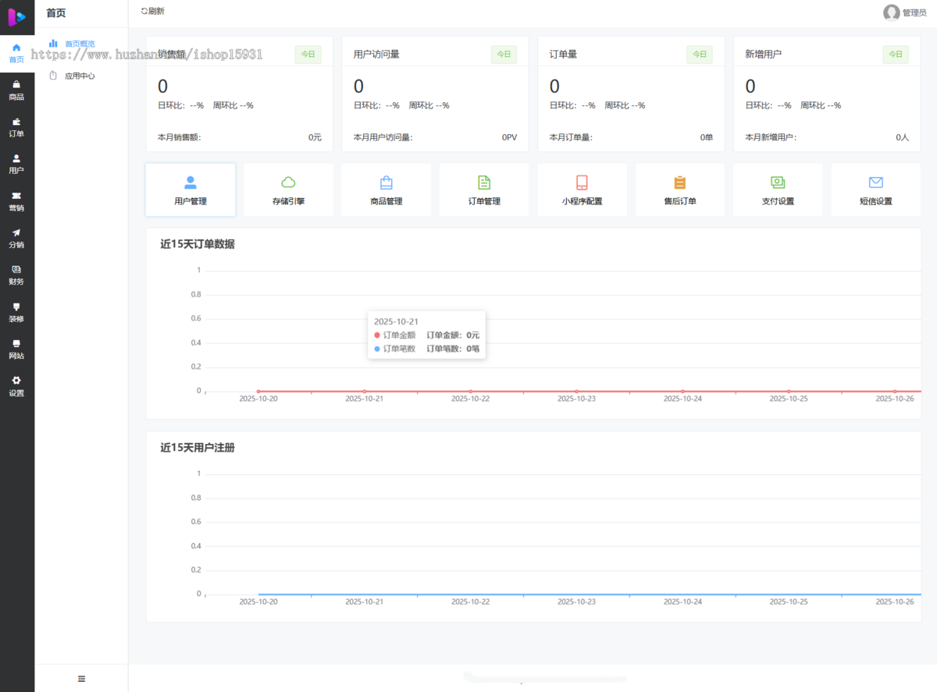
Task: Click the 订单量 card title
Action: tap(563, 55)
